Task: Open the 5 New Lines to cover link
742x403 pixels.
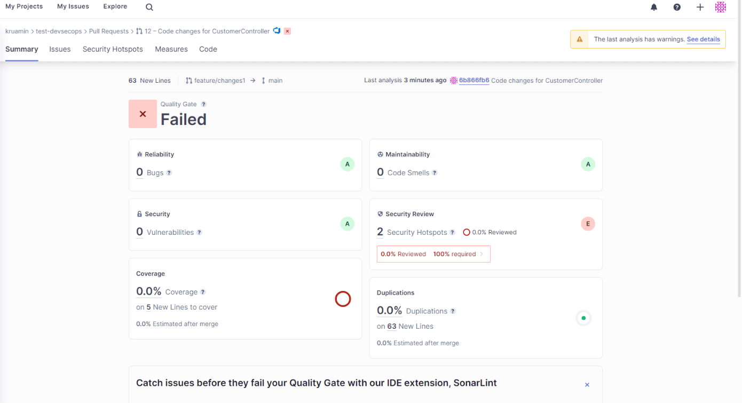Action: coord(148,307)
